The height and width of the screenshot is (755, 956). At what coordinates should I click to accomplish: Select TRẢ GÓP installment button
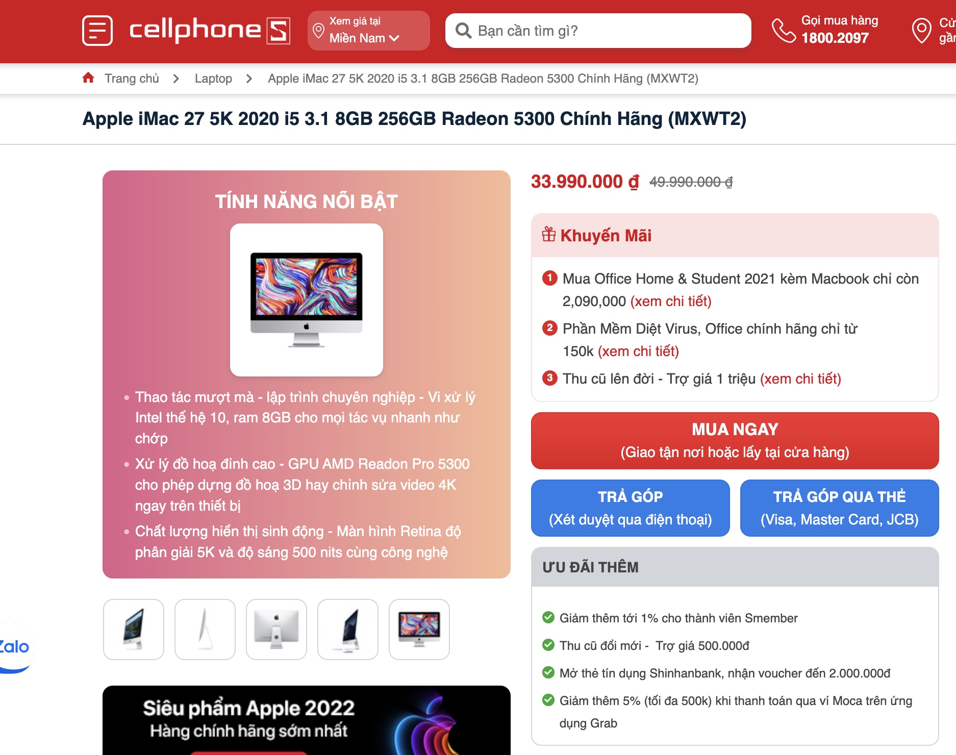[x=630, y=508]
